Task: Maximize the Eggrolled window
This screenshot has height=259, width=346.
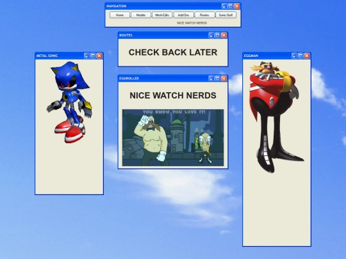Action: tap(218, 78)
